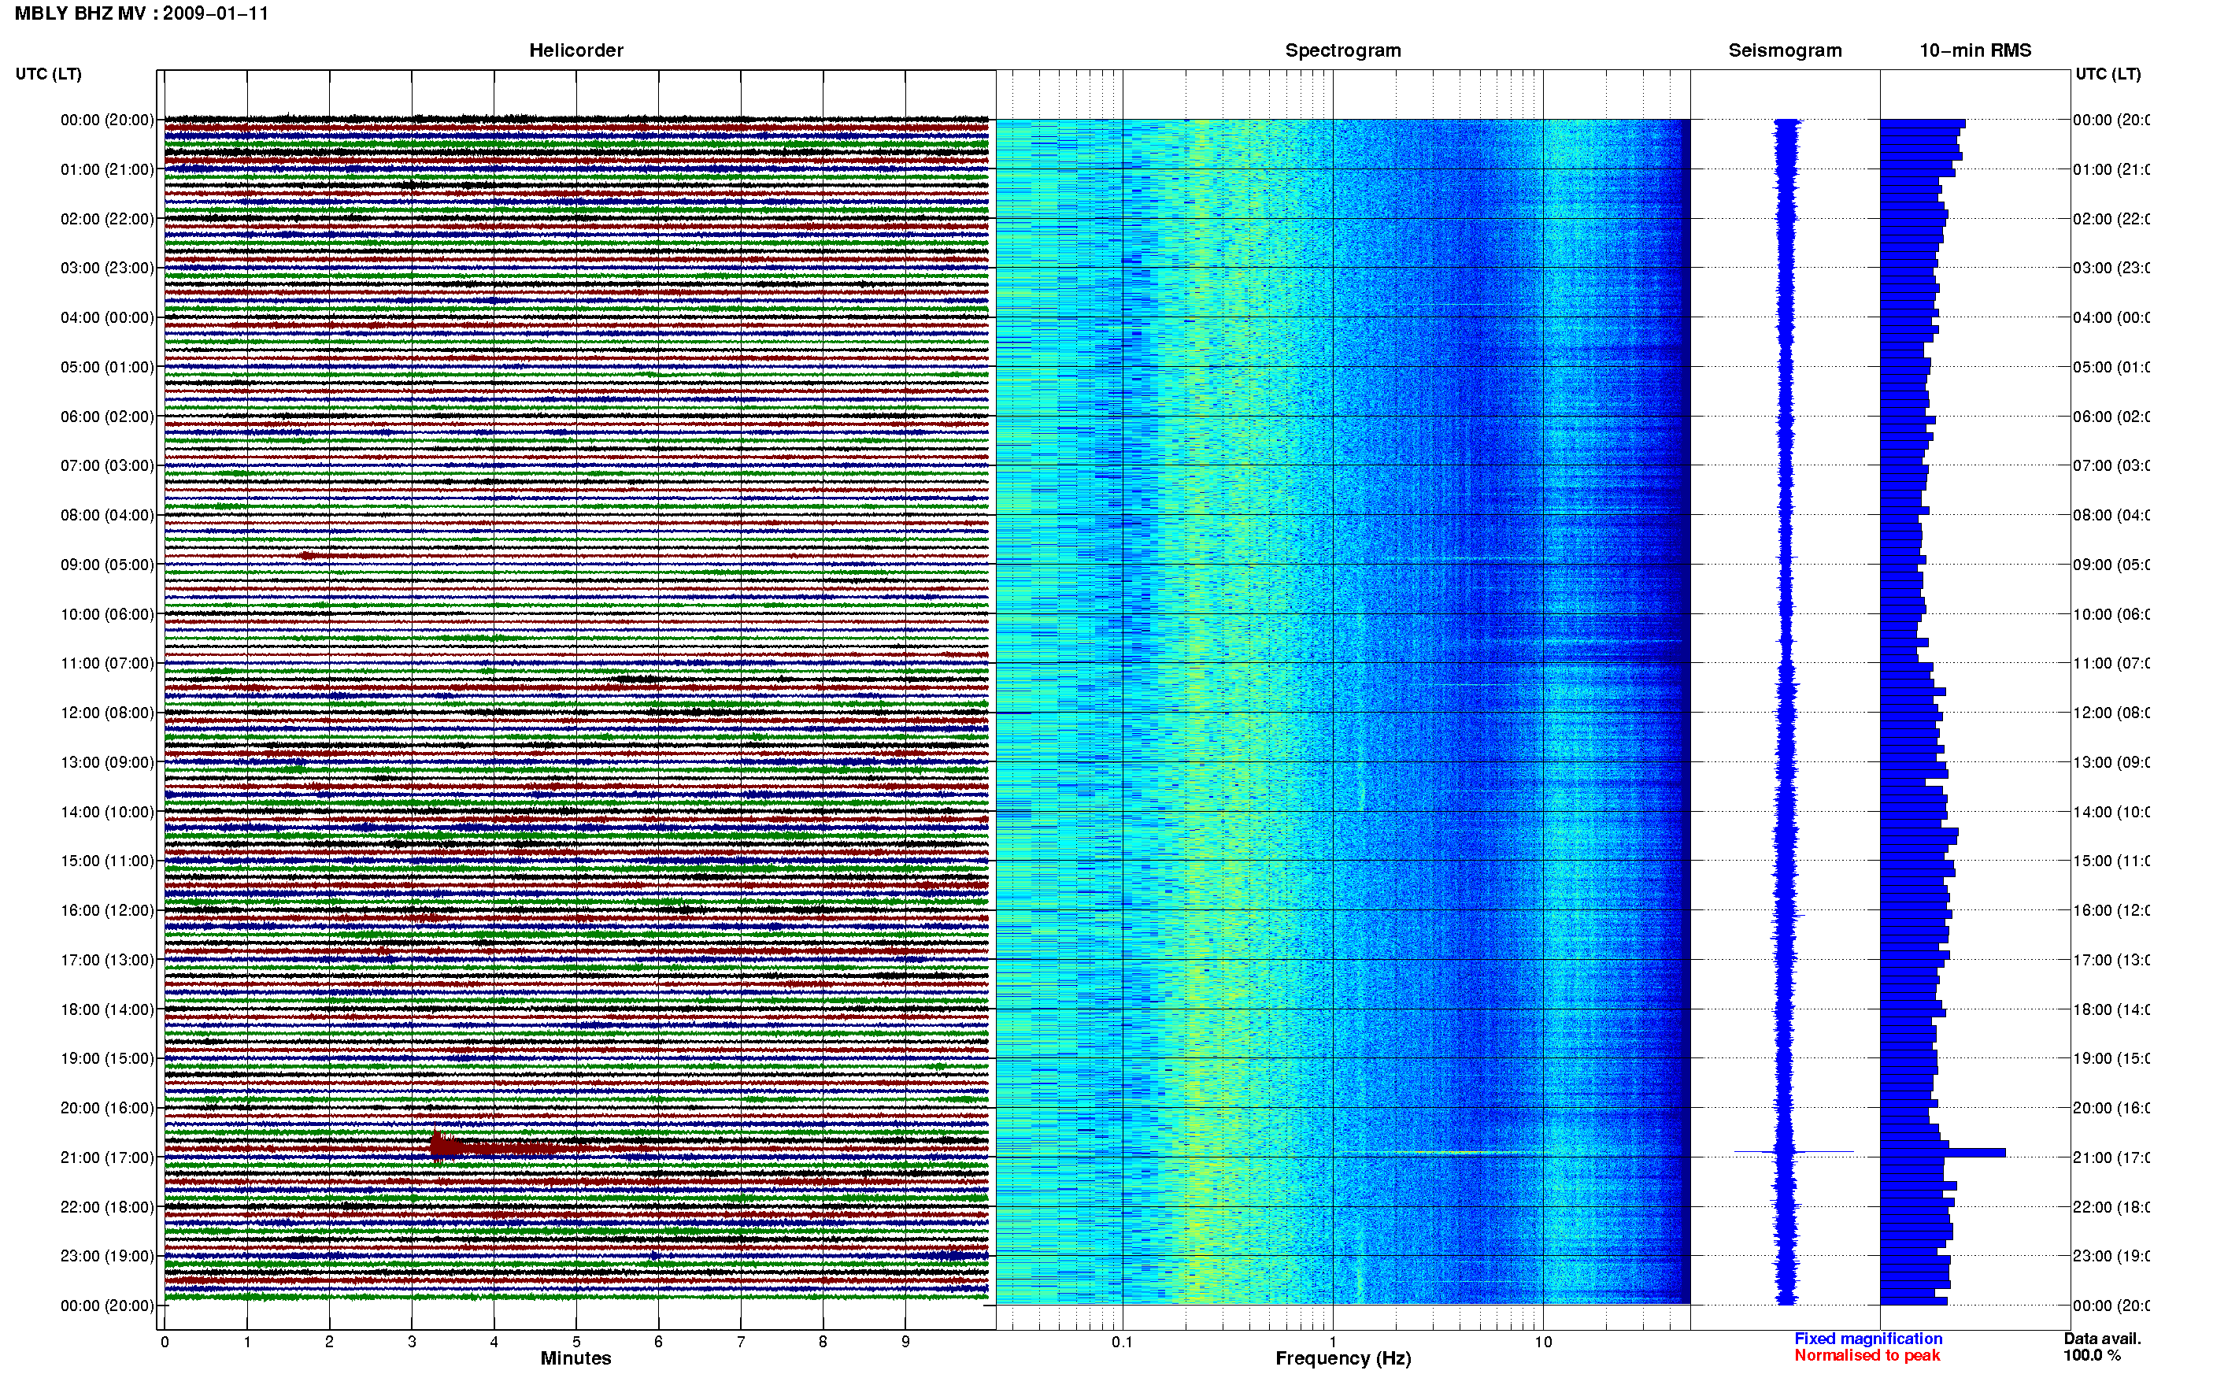Click the left '05:00 (01:00)' time label
The height and width of the screenshot is (1400, 2239).
pos(107,367)
